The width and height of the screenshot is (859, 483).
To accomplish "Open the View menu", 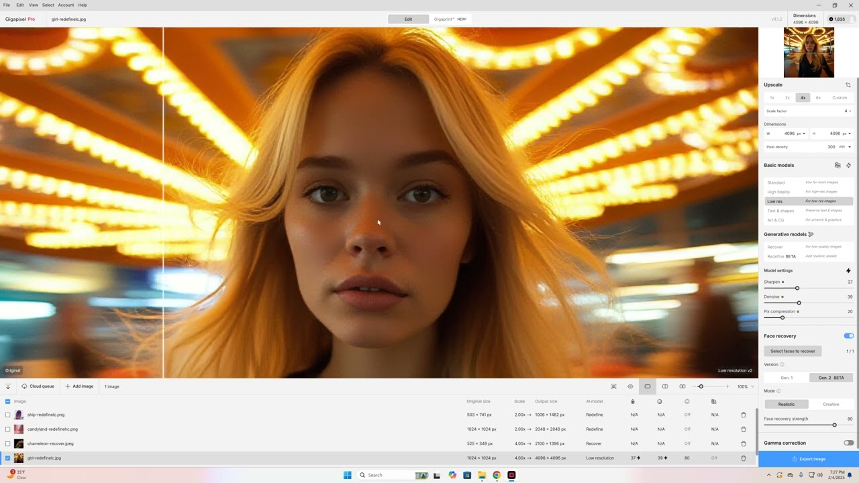I will tap(34, 5).
